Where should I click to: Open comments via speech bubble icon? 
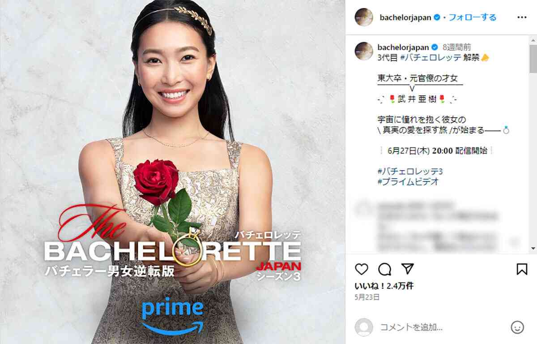pos(384,269)
